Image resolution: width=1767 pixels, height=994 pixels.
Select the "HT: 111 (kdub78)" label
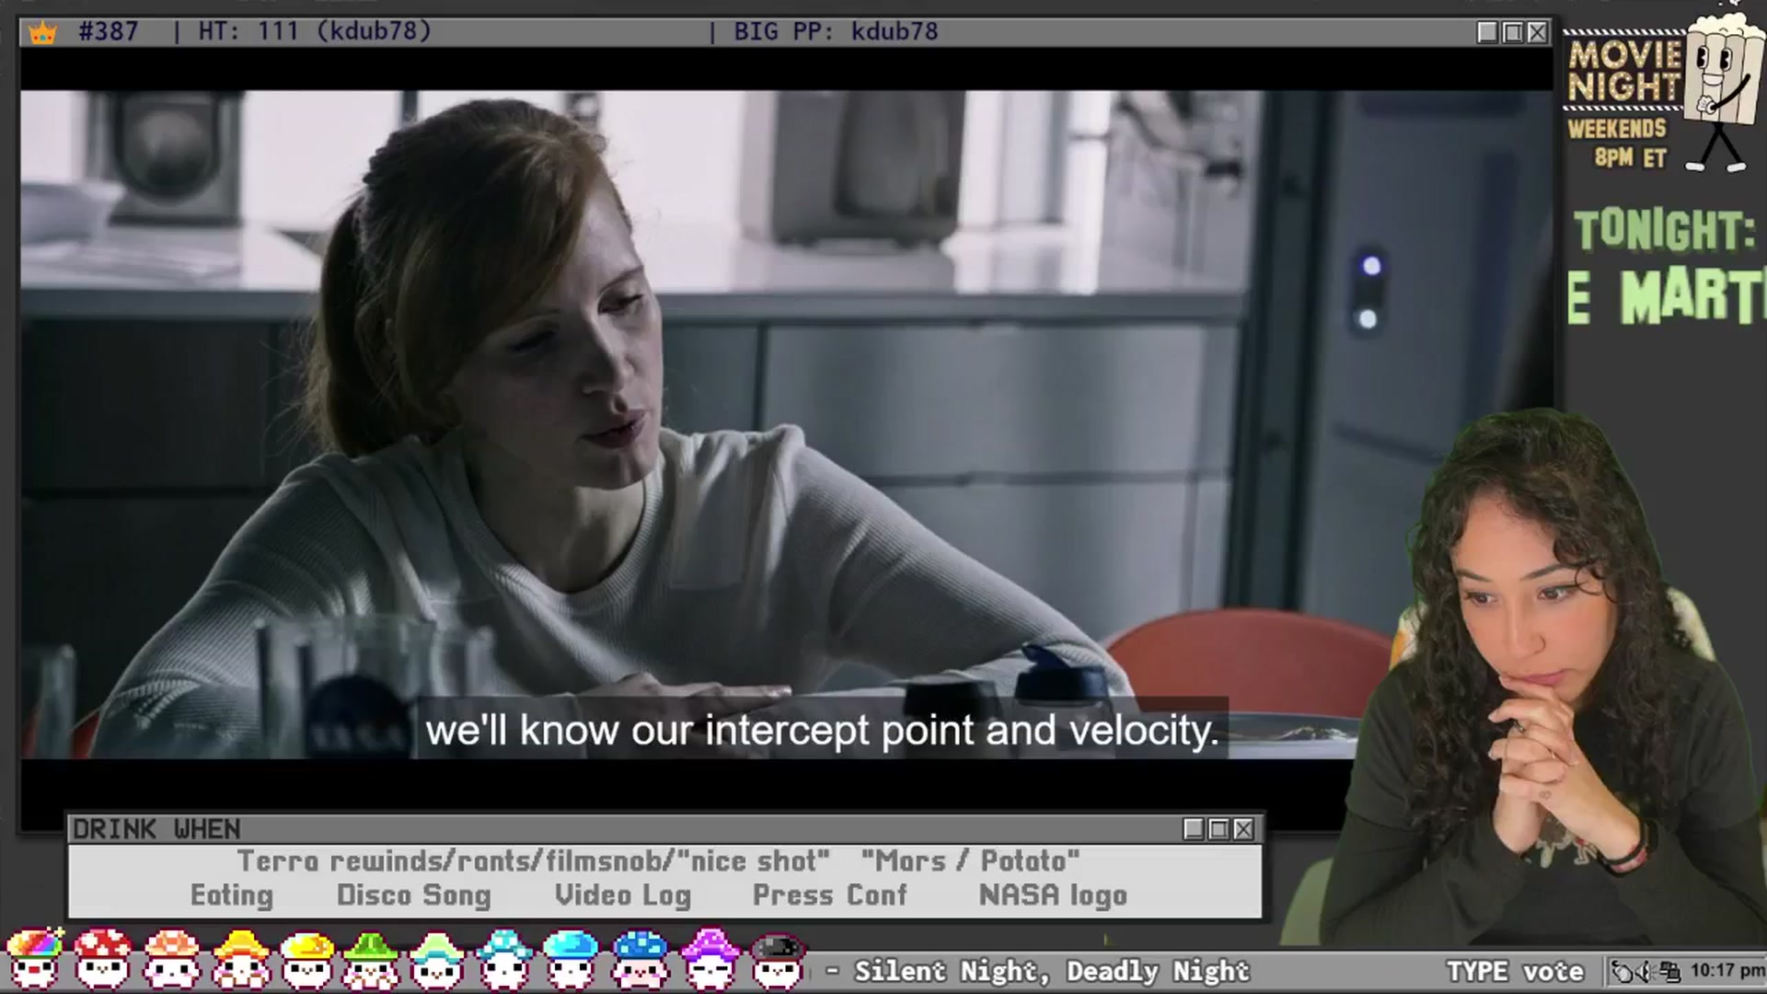315,31
